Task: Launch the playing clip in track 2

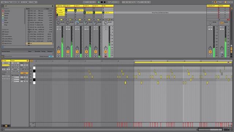Action: point(66,10)
